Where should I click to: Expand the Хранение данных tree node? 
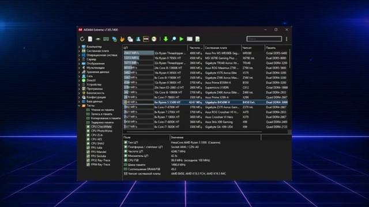click(x=80, y=72)
